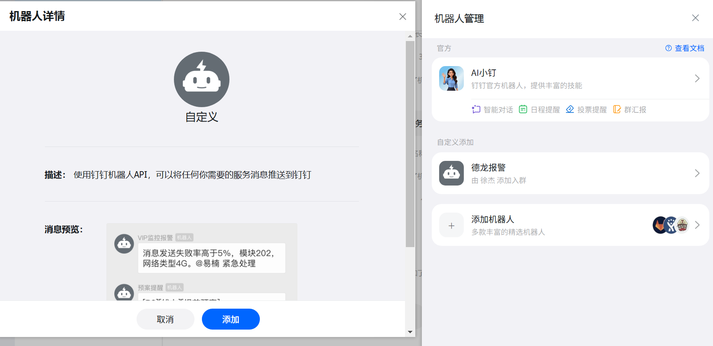Click the 智能对话 chat icon
The width and height of the screenshot is (713, 346).
[476, 109]
